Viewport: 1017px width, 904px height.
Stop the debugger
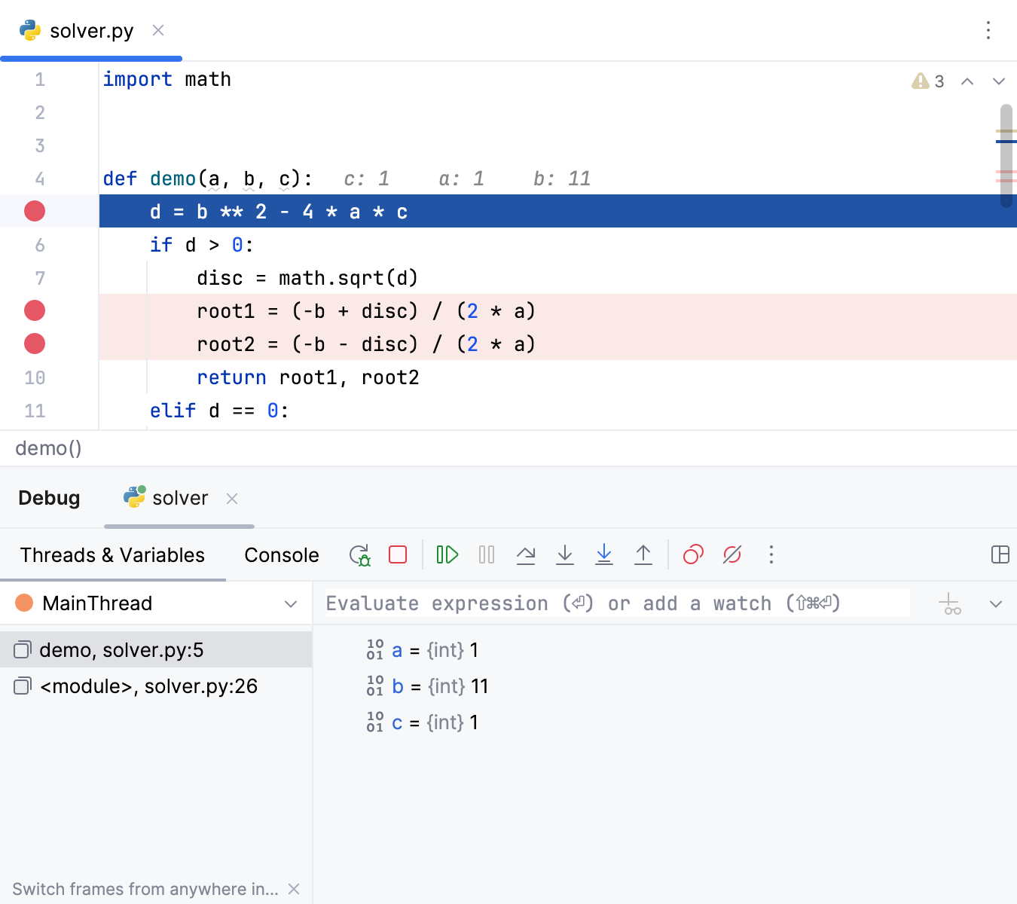tap(398, 554)
